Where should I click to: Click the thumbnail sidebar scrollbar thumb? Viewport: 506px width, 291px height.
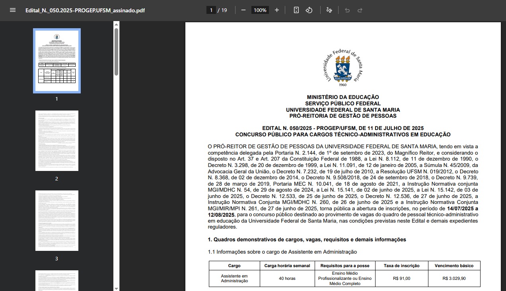click(116, 52)
